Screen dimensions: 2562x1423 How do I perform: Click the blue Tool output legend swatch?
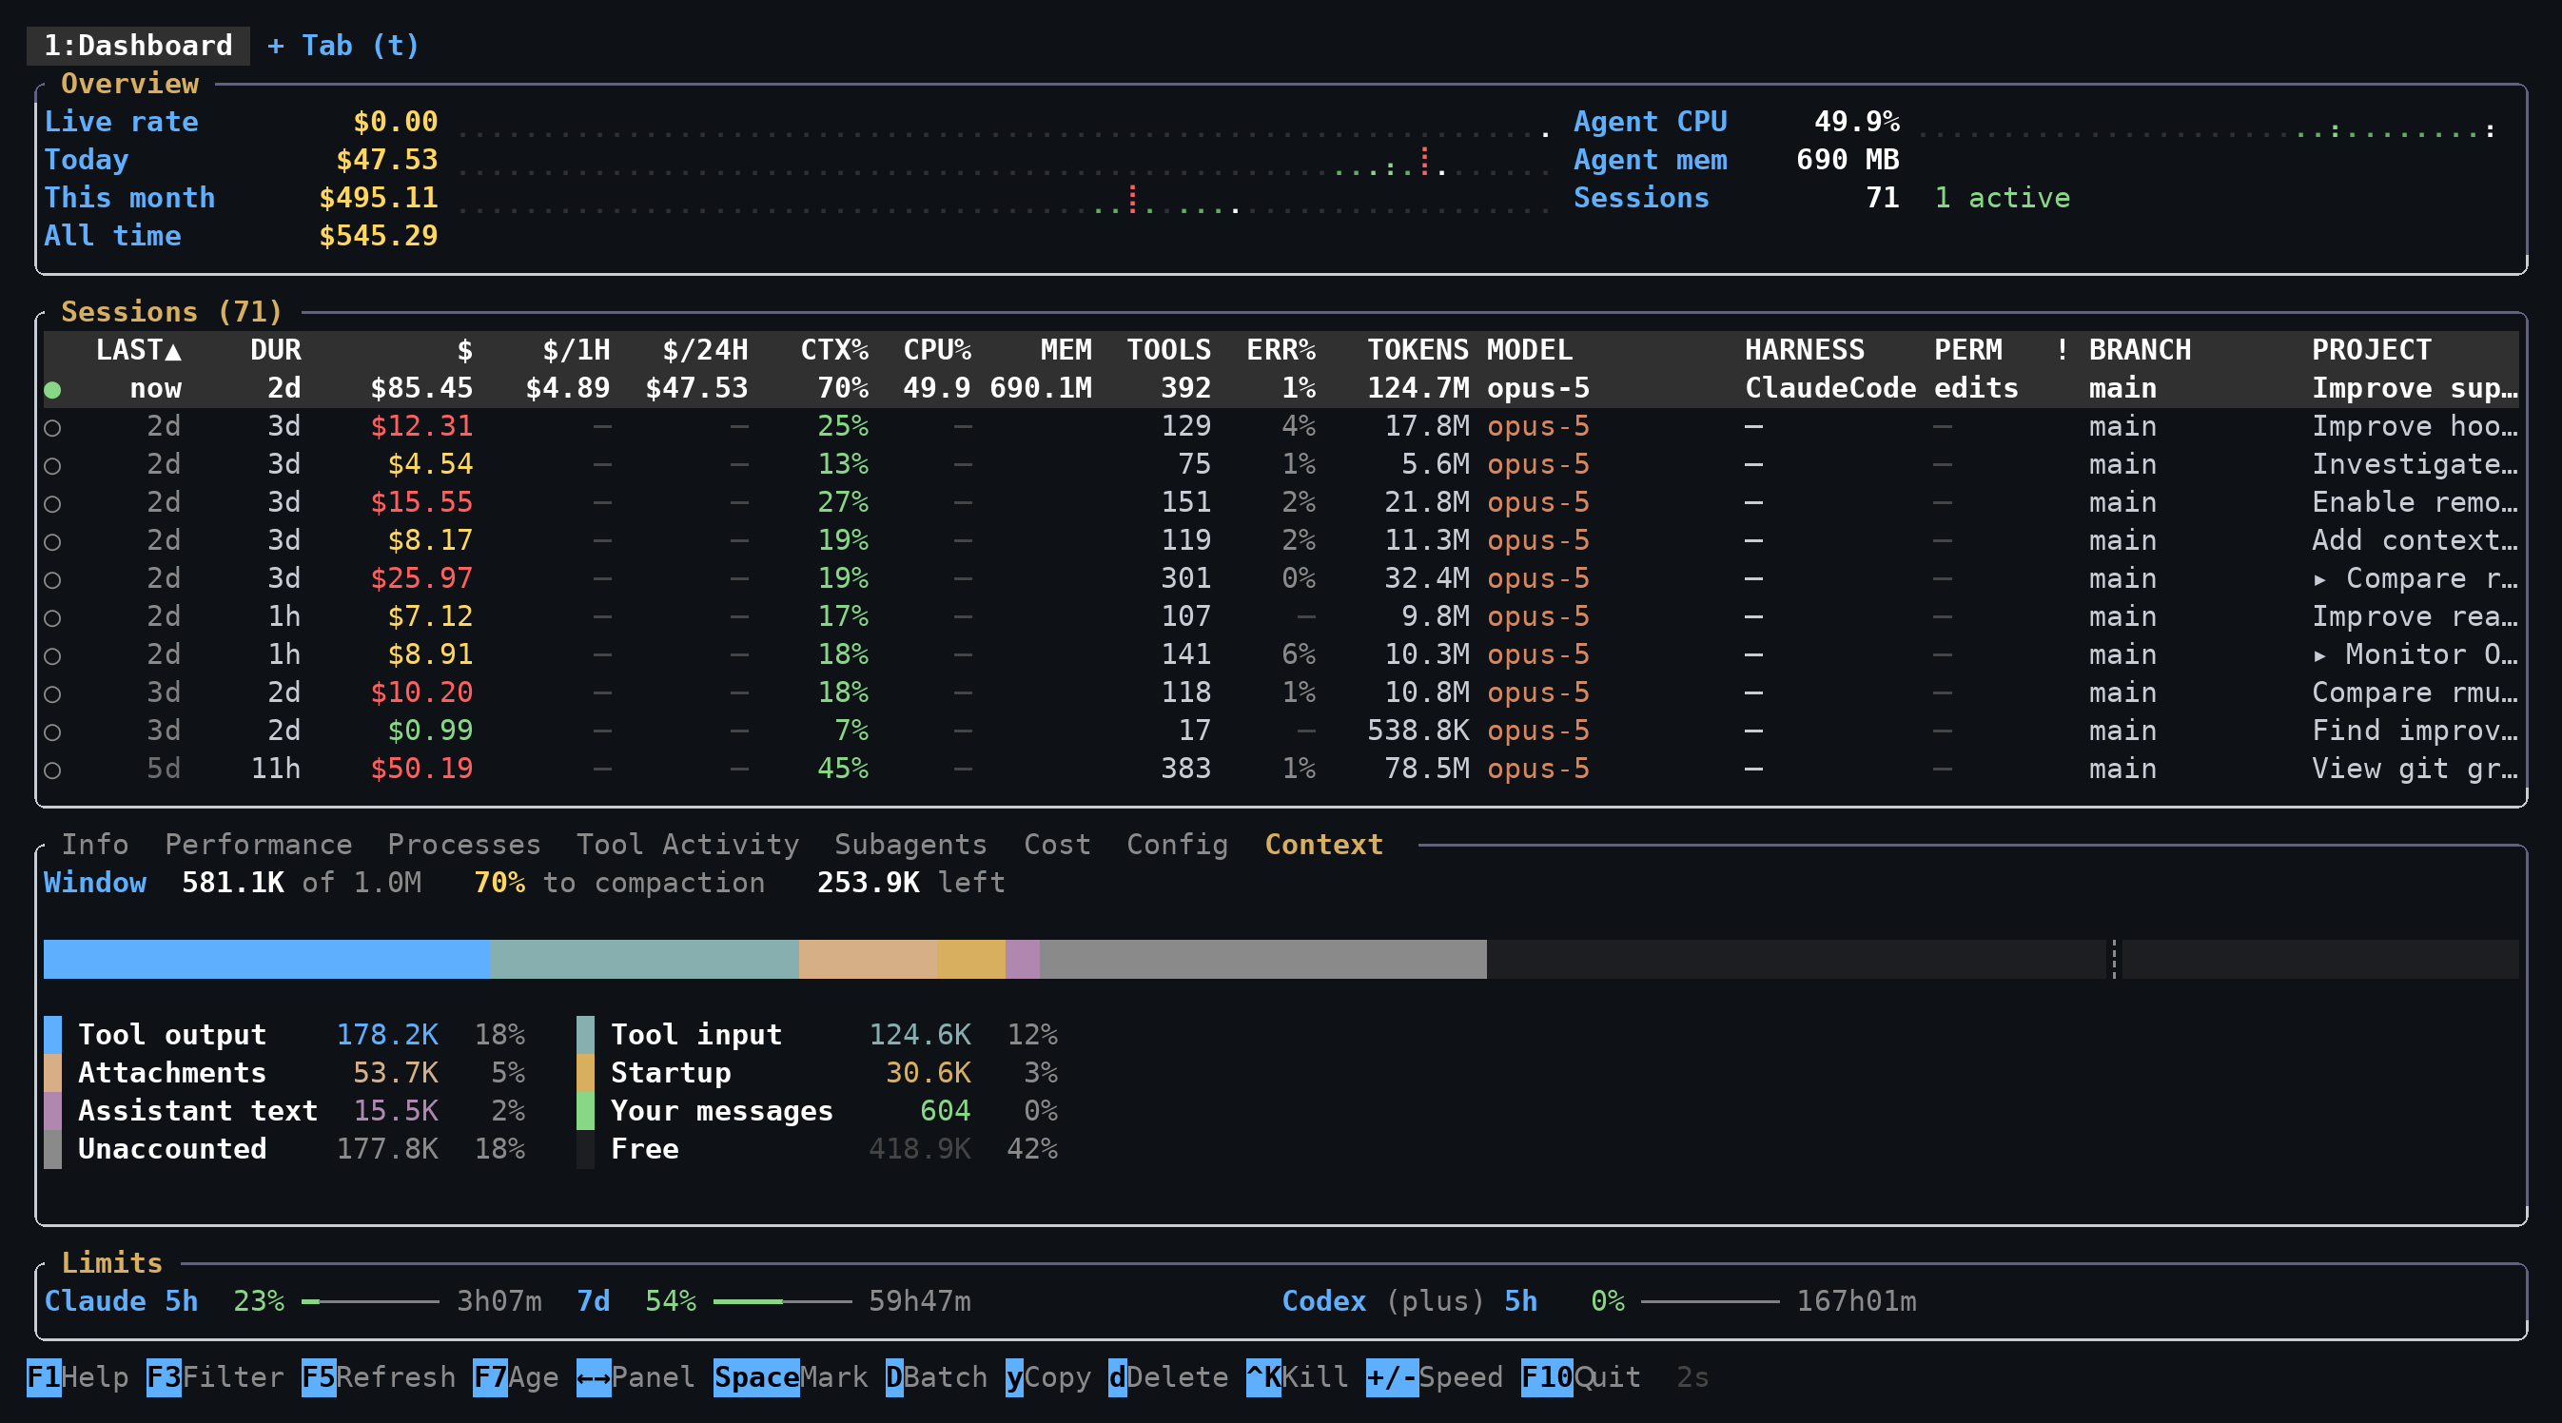coord(52,1035)
